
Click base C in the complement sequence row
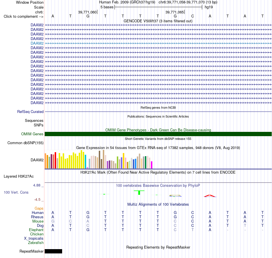[193, 16]
